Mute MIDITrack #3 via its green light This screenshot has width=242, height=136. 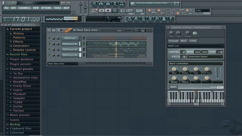(x=50, y=49)
